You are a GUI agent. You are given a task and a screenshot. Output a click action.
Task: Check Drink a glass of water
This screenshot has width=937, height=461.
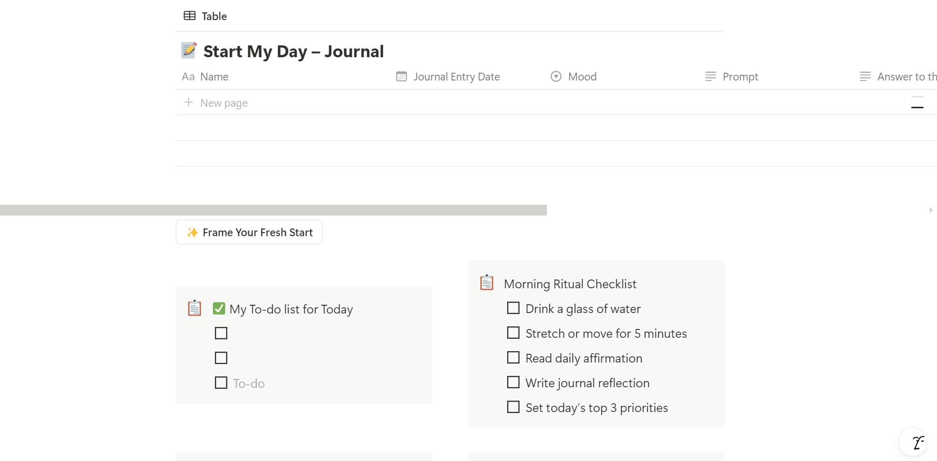point(513,308)
